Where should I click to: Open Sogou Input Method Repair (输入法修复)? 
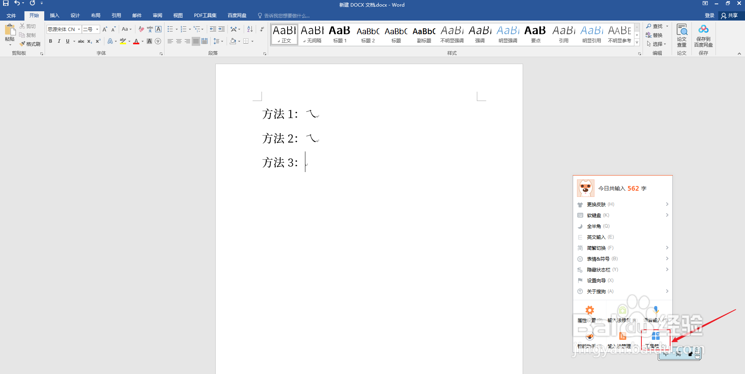622,314
